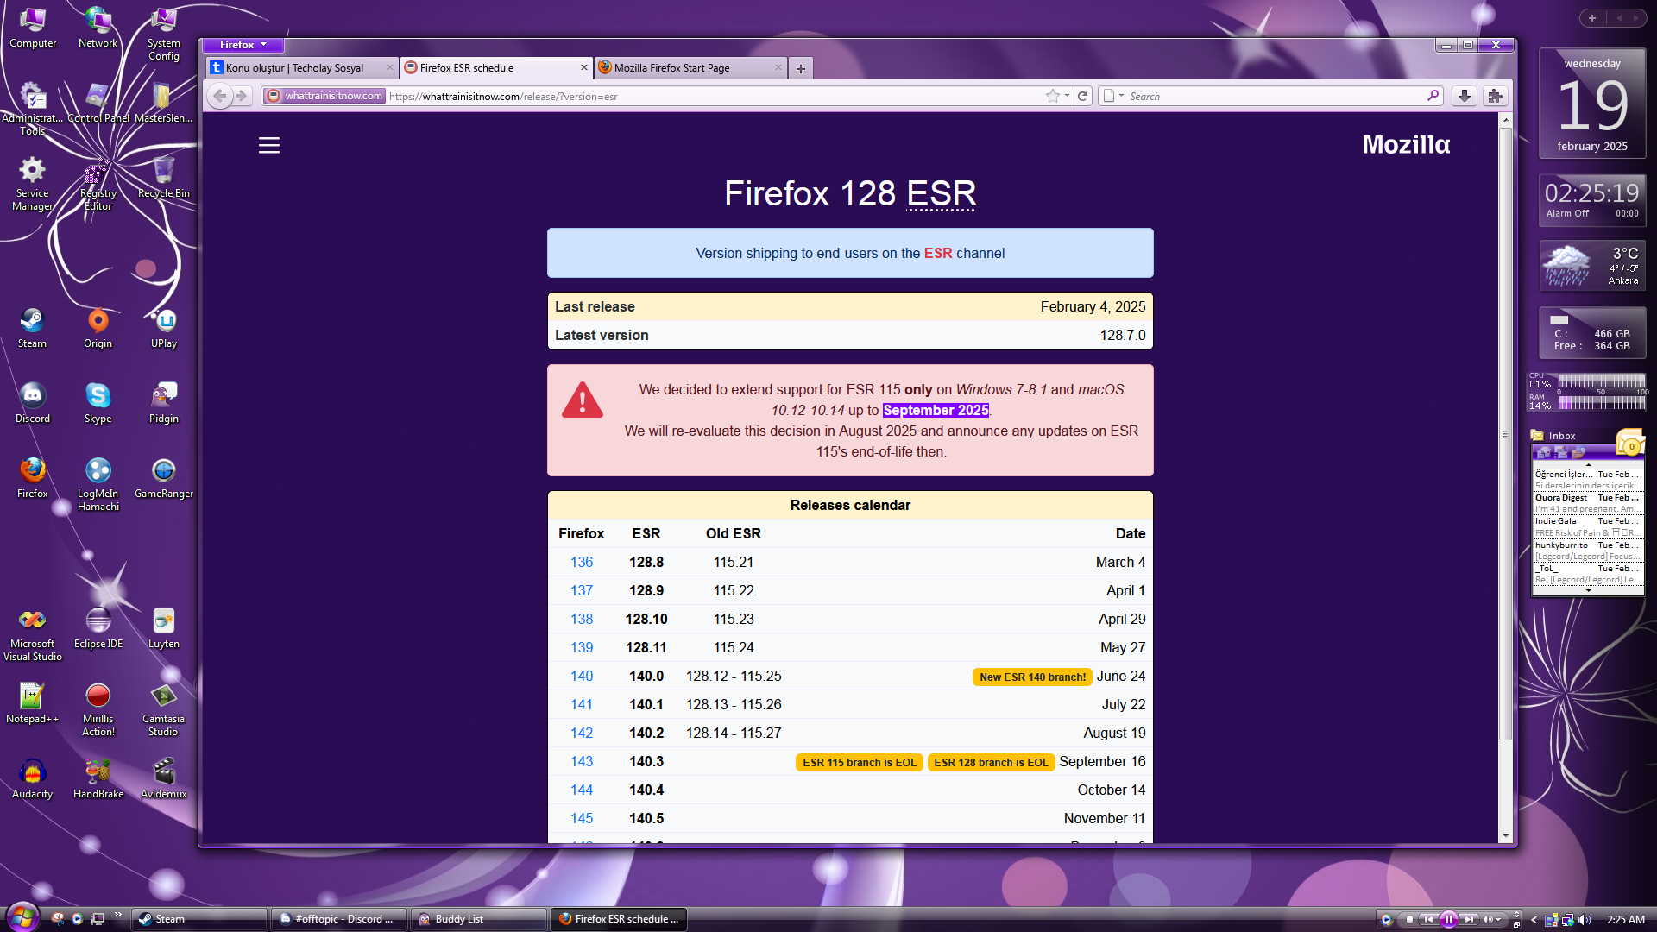The image size is (1657, 932).
Task: Click the Firefox back arrow button
Action: (220, 96)
